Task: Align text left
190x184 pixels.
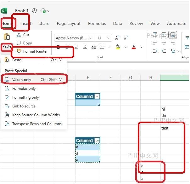Action: pos(155,43)
